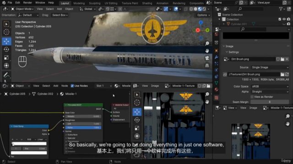Switch to the Modeling workspace tab

coord(79,3)
